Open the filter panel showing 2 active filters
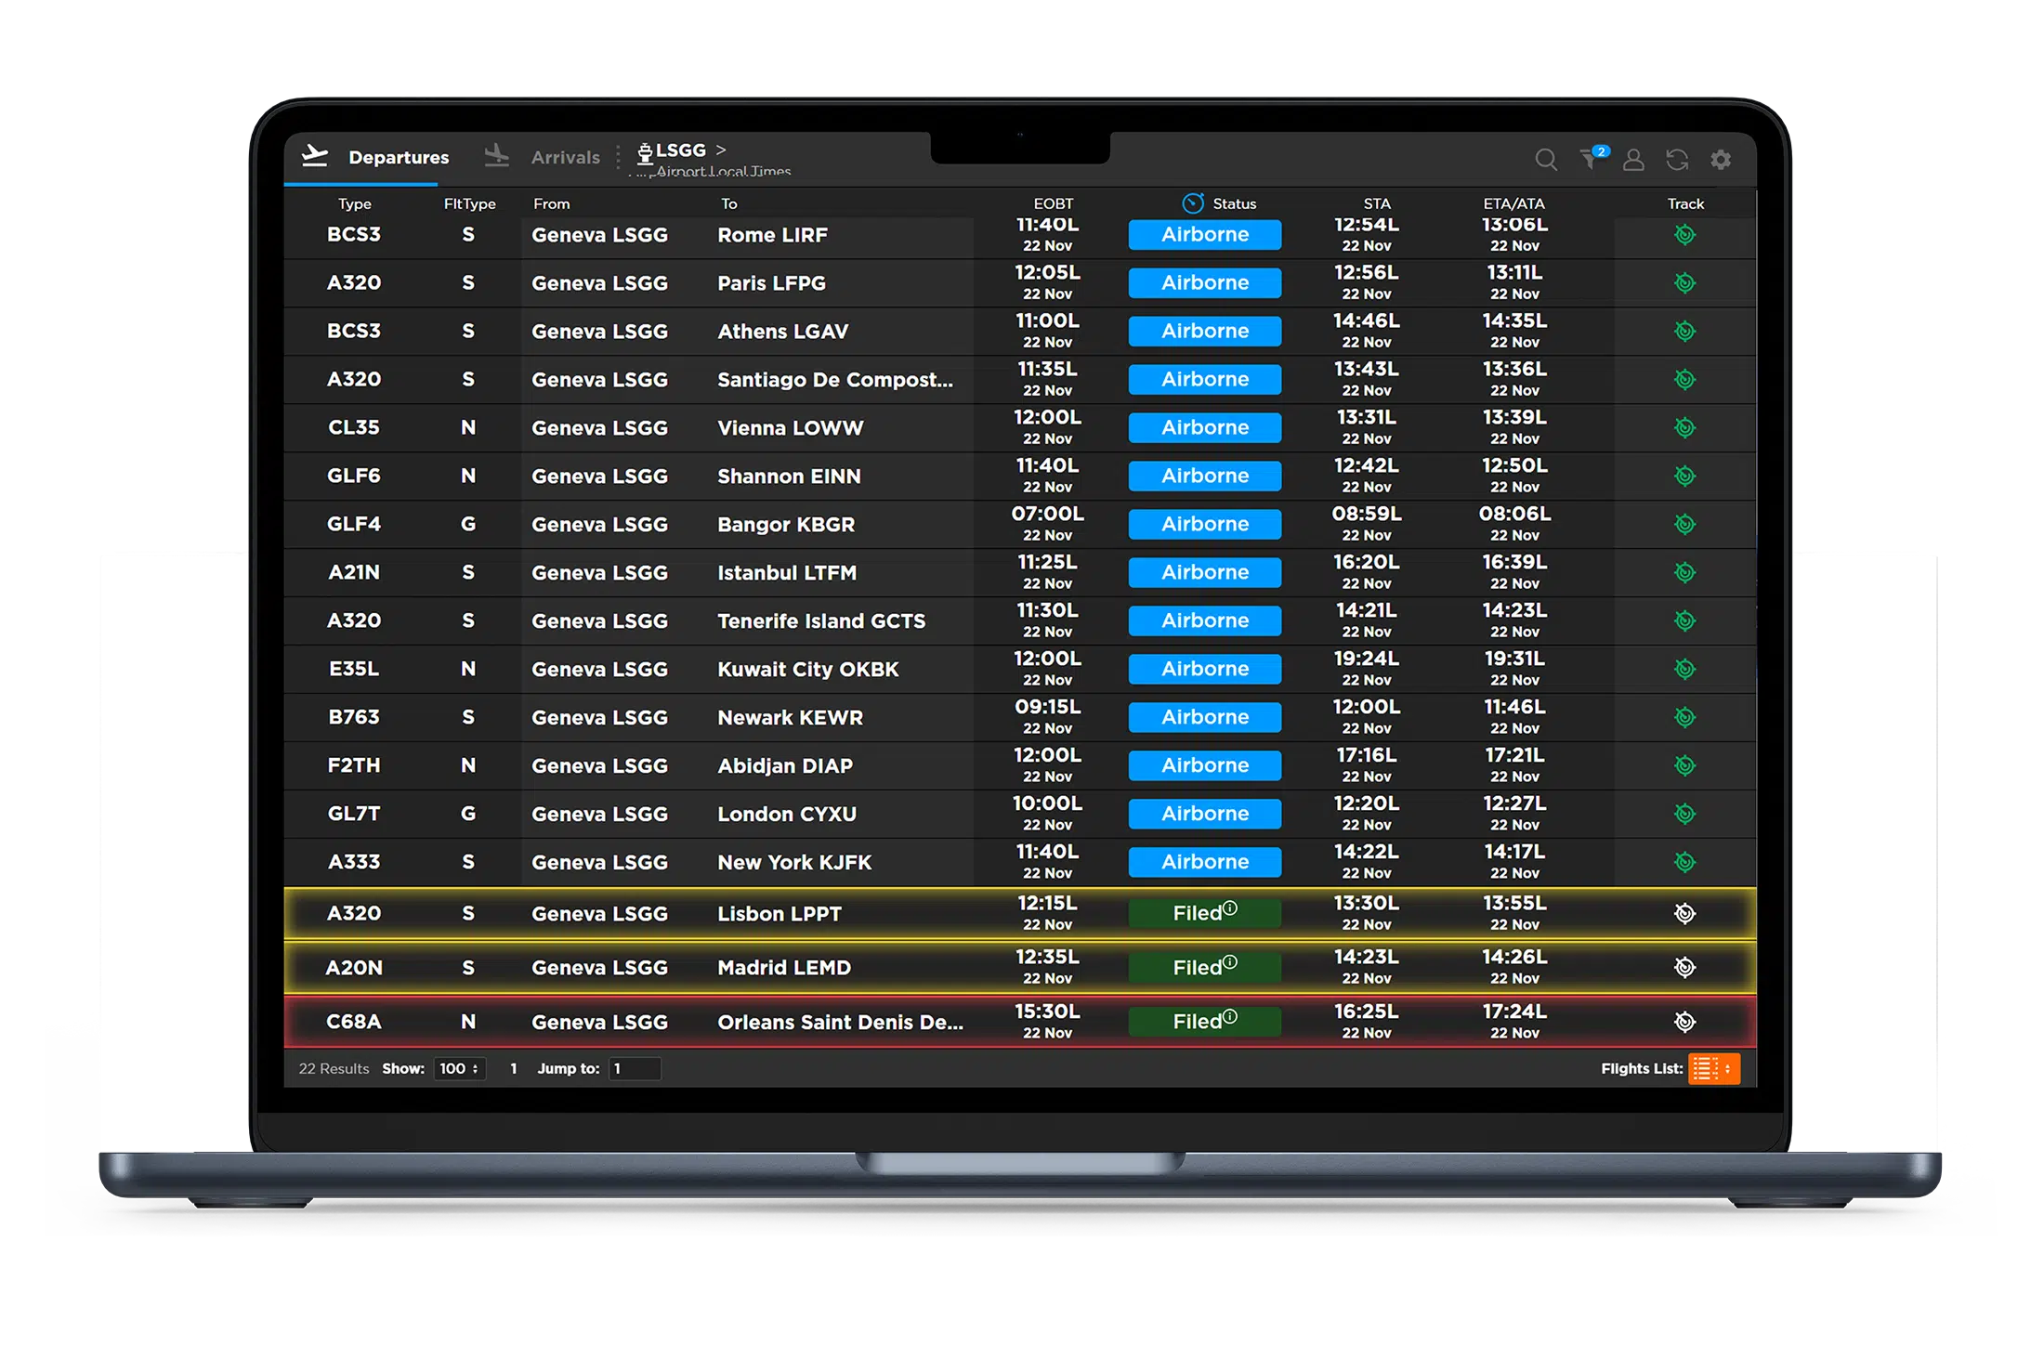Viewport: 2044px width, 1345px height. [1591, 159]
